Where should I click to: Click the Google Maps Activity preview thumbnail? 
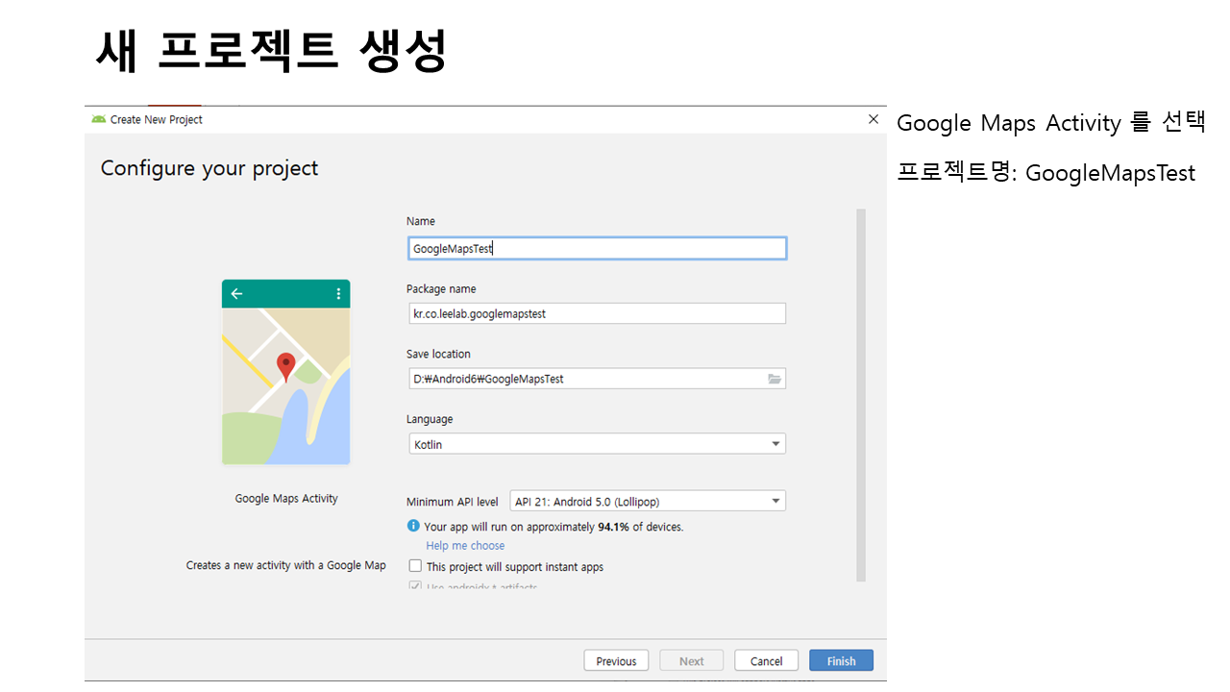point(285,373)
